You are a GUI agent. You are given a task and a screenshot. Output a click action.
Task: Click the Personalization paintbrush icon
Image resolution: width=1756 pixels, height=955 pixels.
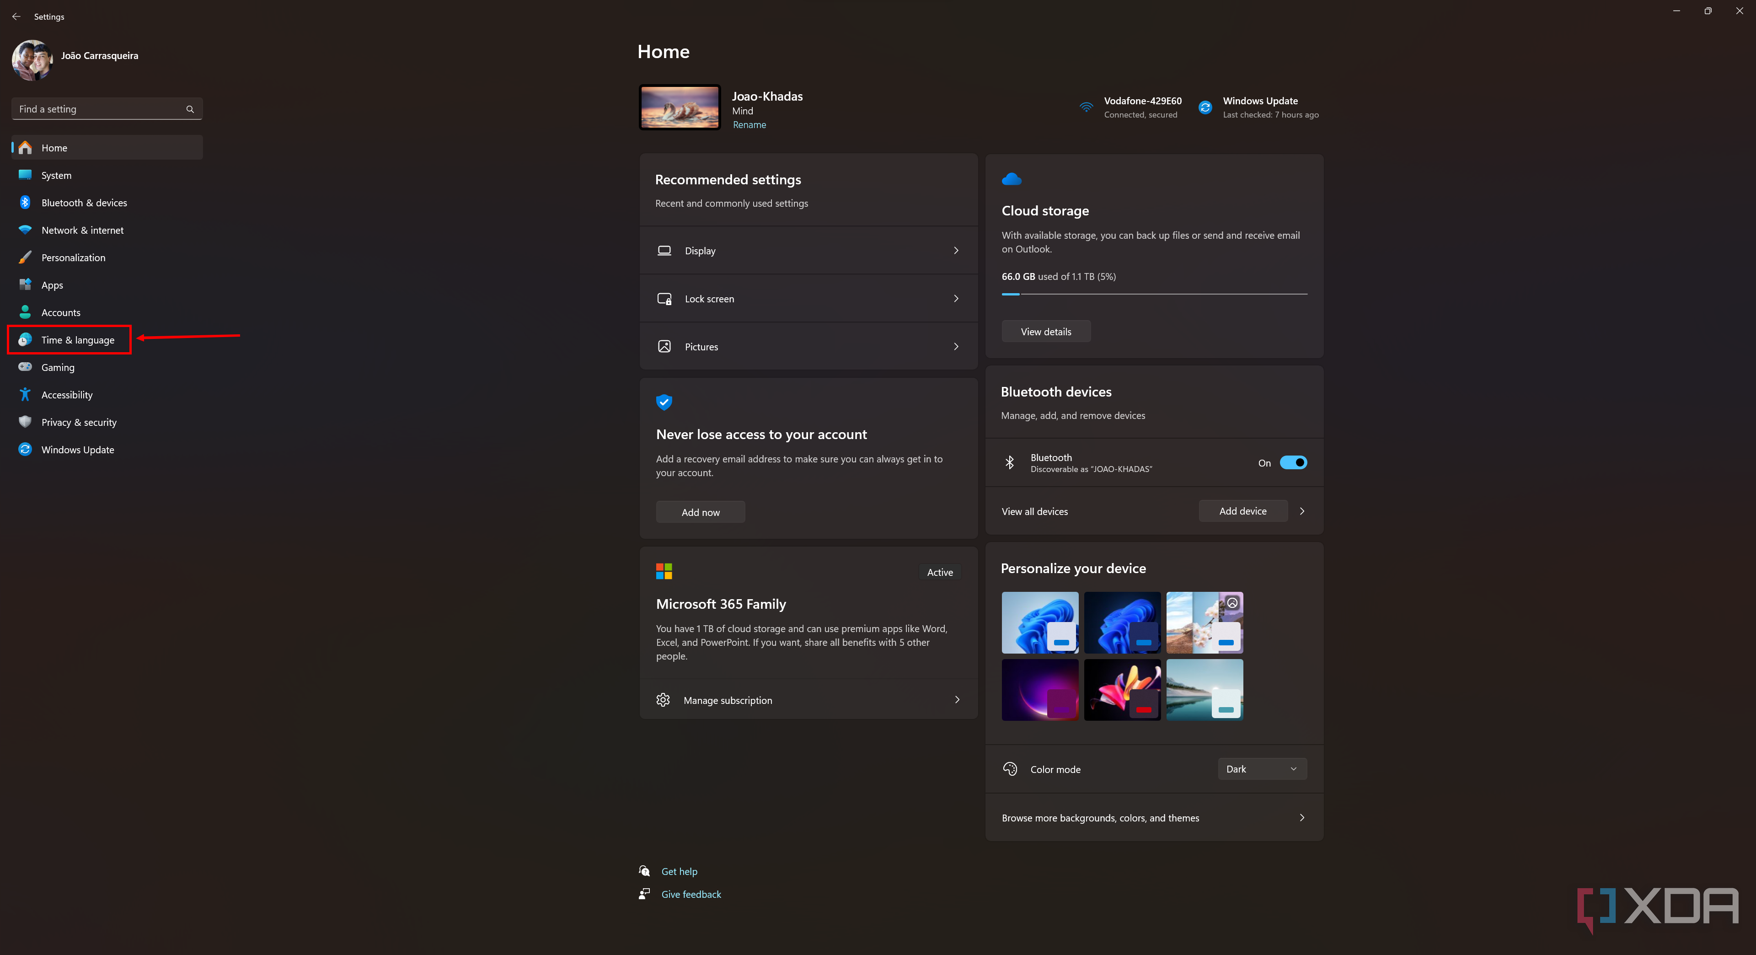coord(25,258)
